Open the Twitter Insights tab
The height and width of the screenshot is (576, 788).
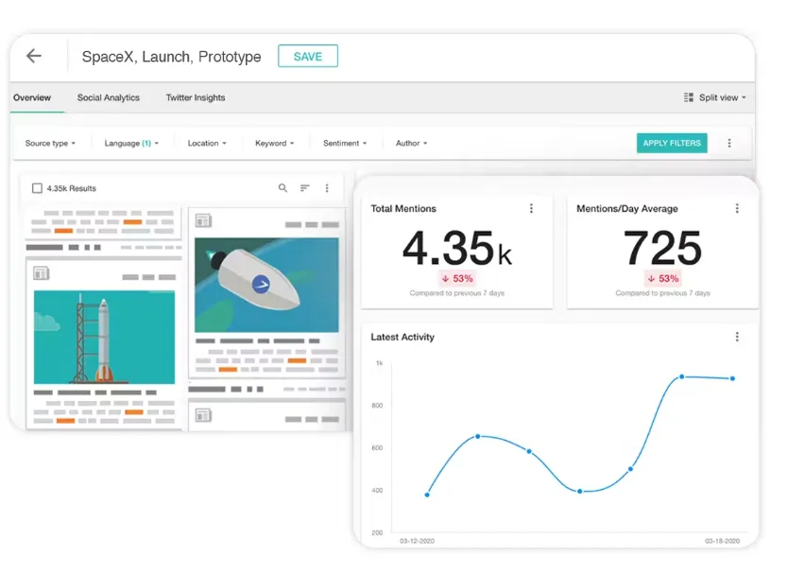coord(196,97)
